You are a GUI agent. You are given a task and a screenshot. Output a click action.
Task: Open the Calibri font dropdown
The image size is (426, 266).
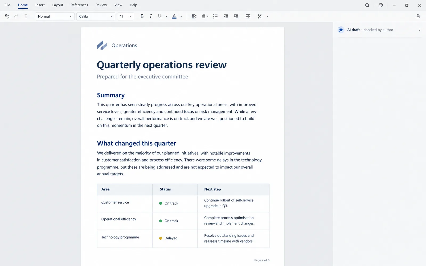[x=96, y=16]
